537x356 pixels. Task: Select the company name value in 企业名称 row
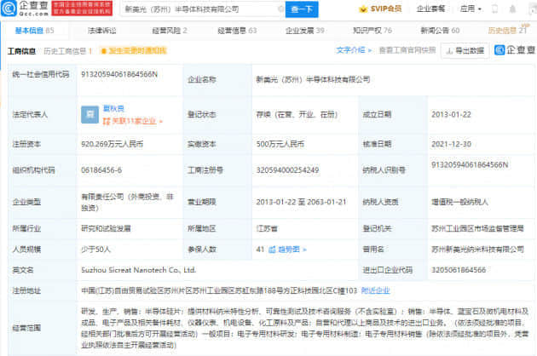click(x=313, y=79)
